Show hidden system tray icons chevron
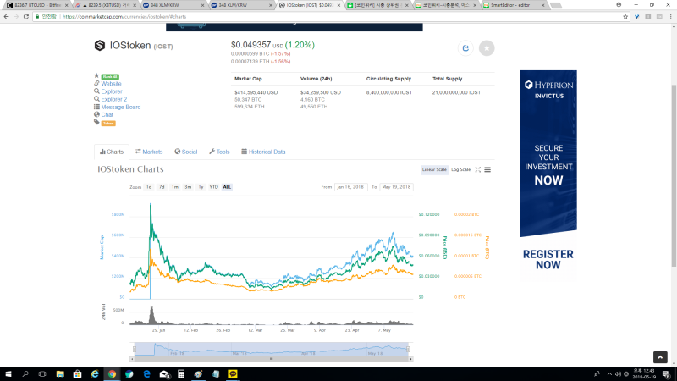 tap(609, 374)
